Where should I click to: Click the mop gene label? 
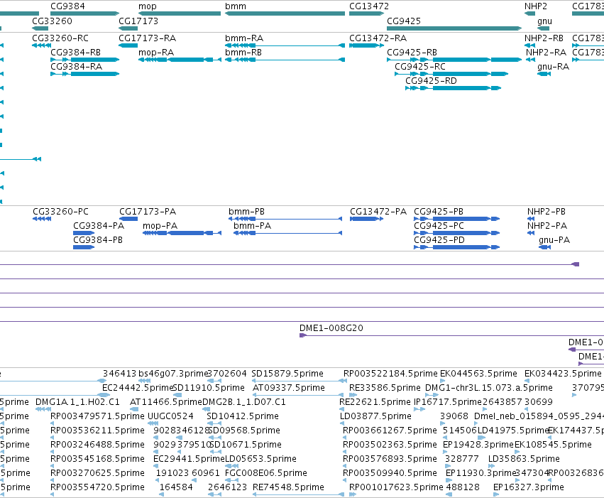[x=148, y=6]
